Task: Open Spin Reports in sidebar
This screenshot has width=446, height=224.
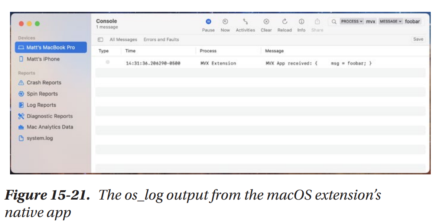Action: (x=42, y=94)
